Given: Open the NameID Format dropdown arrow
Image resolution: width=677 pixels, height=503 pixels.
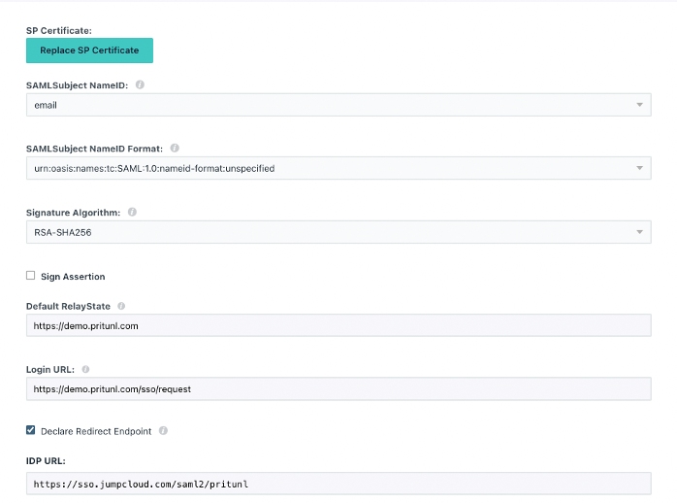Looking at the screenshot, I should click(x=639, y=168).
